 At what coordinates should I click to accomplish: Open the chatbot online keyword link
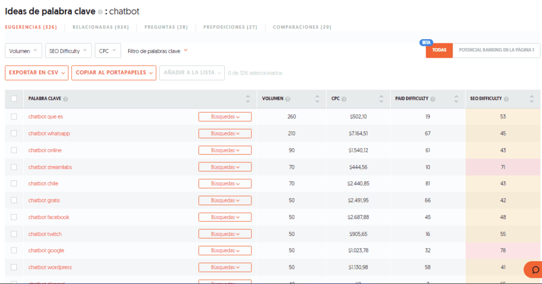(45, 150)
